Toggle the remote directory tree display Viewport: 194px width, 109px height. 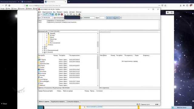pyautogui.click(x=50, y=15)
